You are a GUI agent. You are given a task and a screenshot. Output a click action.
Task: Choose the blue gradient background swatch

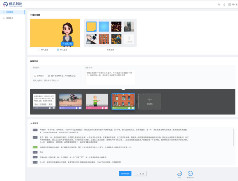click(x=104, y=27)
